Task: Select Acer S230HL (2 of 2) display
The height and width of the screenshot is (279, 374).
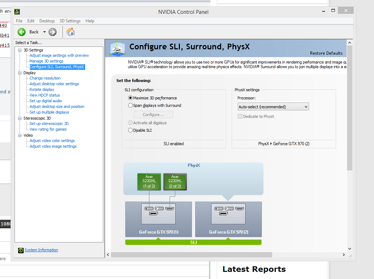Action: tap(175, 182)
